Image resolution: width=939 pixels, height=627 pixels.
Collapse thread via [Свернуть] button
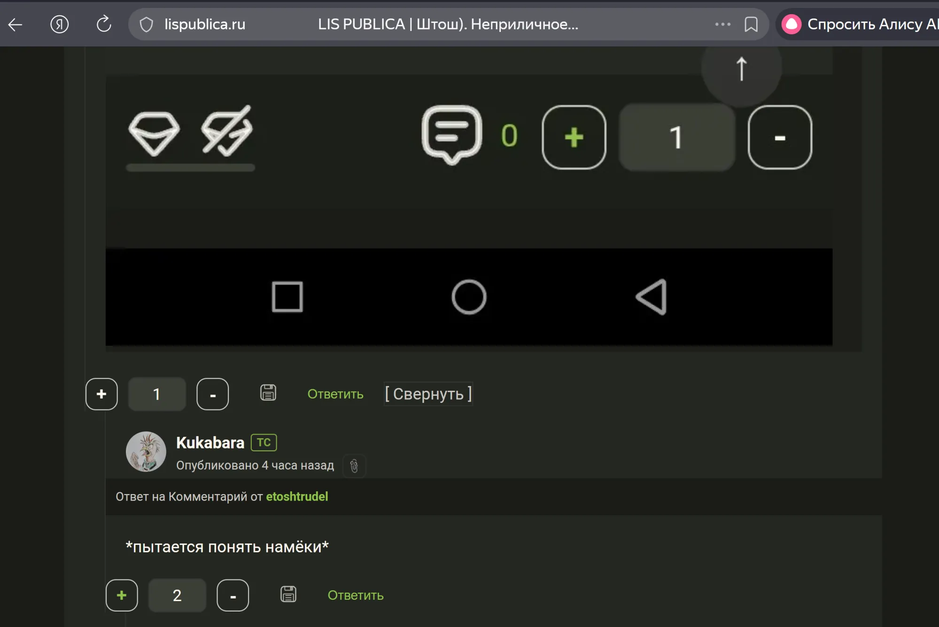click(x=428, y=394)
